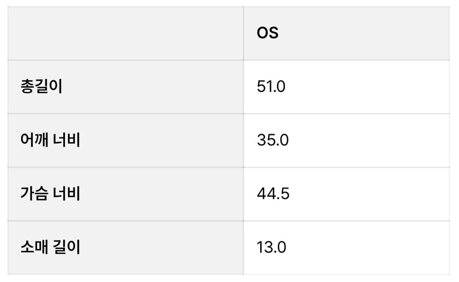The image size is (459, 282).
Task: Click 너비 in the 가슴 너비 label
Action: point(67,194)
